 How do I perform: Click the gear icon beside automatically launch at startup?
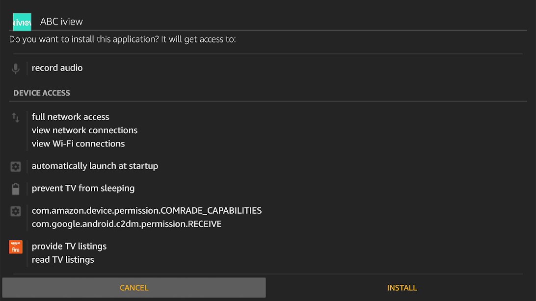pos(15,167)
